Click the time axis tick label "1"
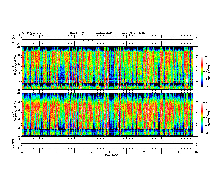The image size is (221, 171). [39, 153]
